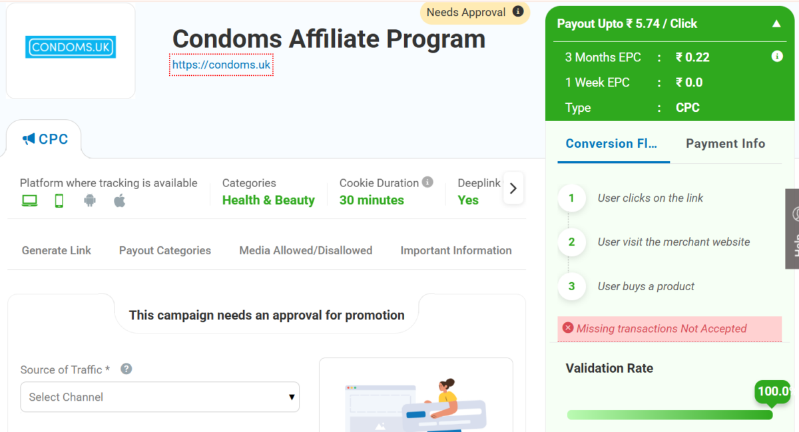Click the mobile phone platform icon
The width and height of the screenshot is (799, 432).
pos(59,201)
